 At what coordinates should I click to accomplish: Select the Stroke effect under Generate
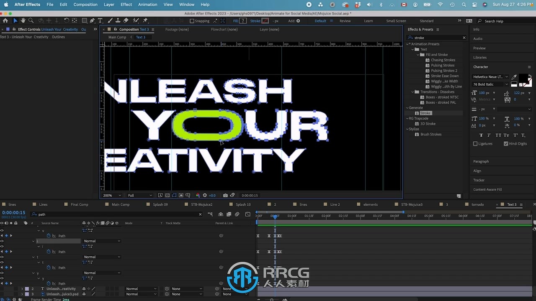coord(425,113)
